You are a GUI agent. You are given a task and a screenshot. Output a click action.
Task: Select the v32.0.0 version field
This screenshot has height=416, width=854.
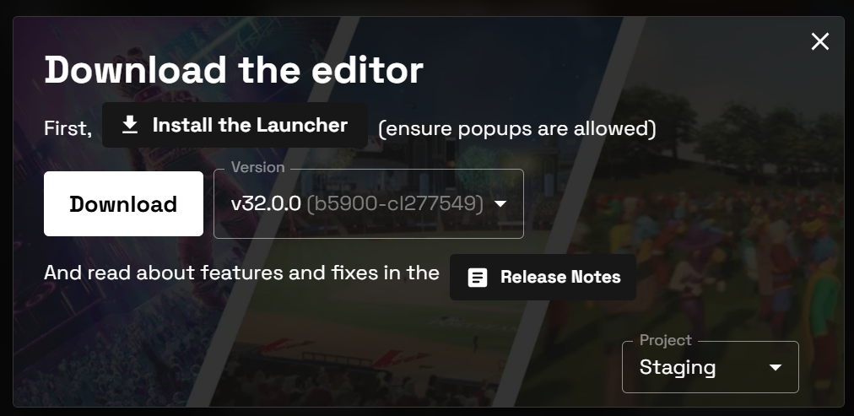(x=369, y=203)
